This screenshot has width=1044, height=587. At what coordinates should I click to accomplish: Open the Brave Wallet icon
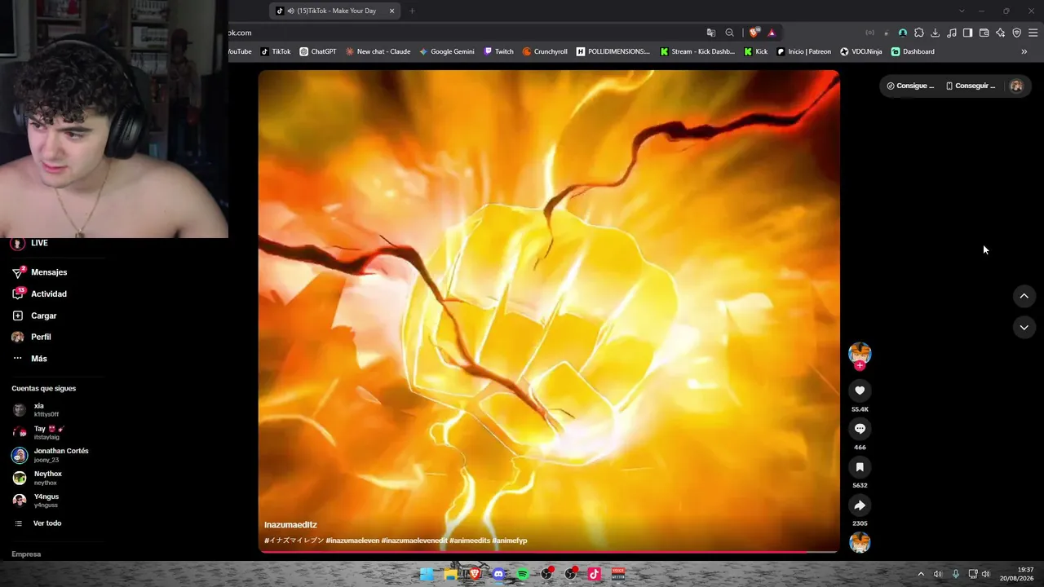984,33
